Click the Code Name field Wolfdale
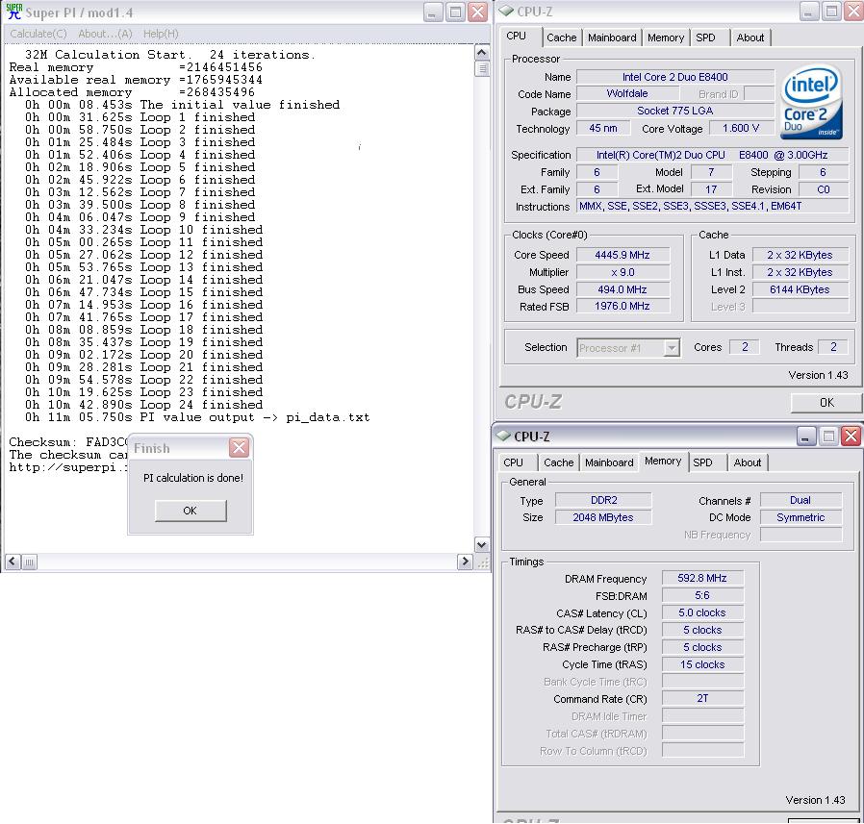 click(627, 93)
